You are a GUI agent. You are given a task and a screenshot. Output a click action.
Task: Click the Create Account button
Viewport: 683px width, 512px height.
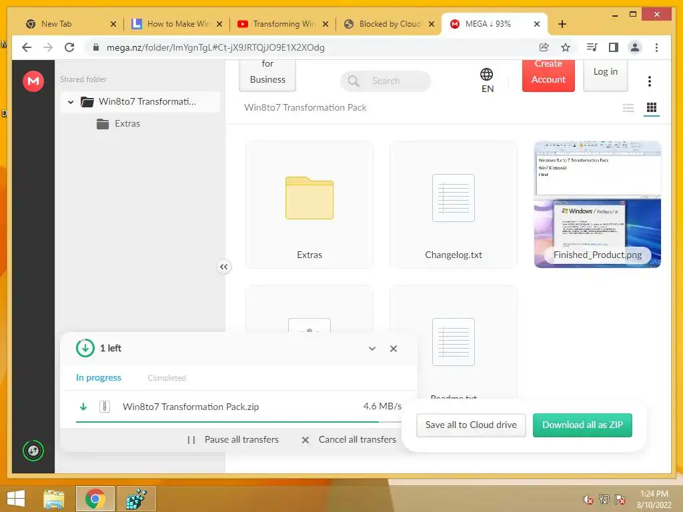click(548, 75)
